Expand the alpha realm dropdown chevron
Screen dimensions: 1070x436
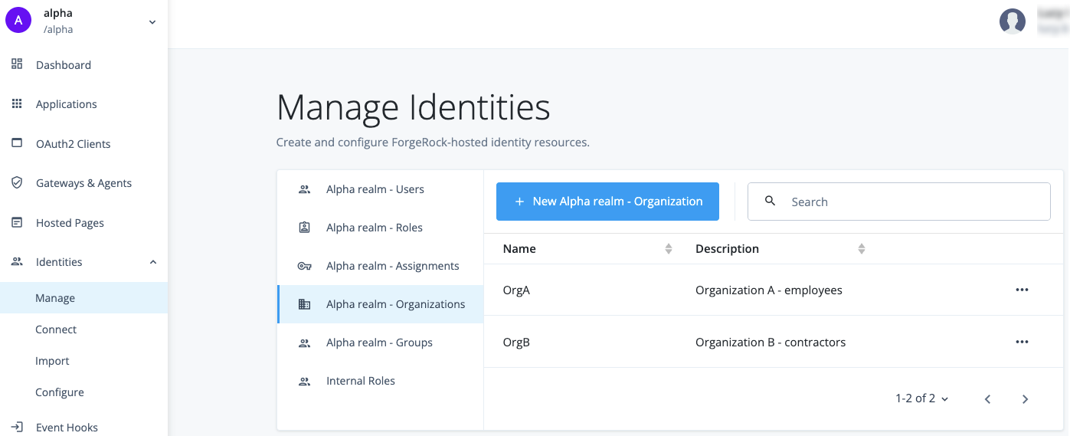(x=152, y=22)
